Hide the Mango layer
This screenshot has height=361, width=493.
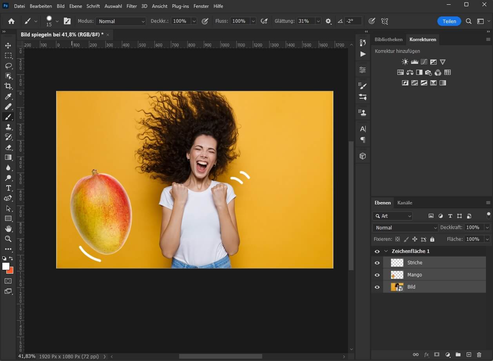click(x=377, y=274)
